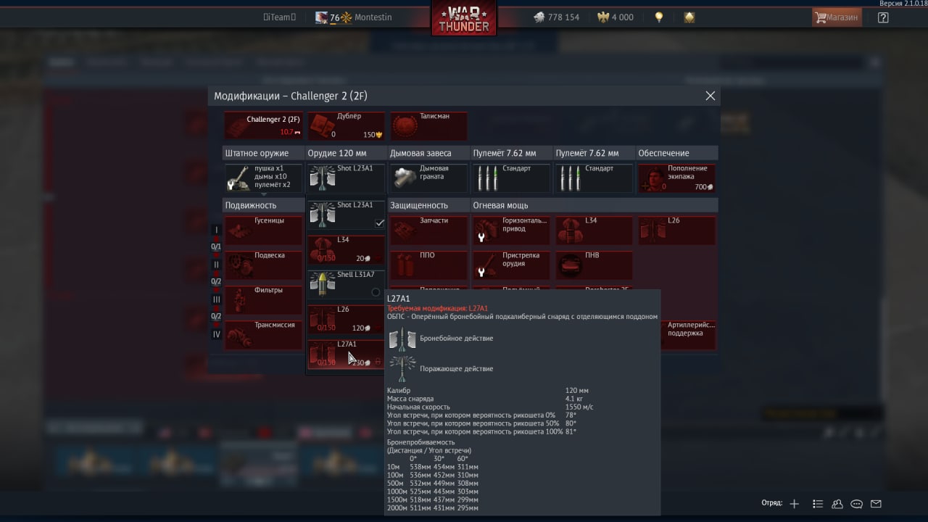
Task: Open the chat bubble icon
Action: tap(857, 504)
